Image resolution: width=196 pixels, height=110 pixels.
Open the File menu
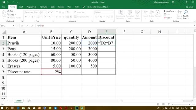coord(4,7)
